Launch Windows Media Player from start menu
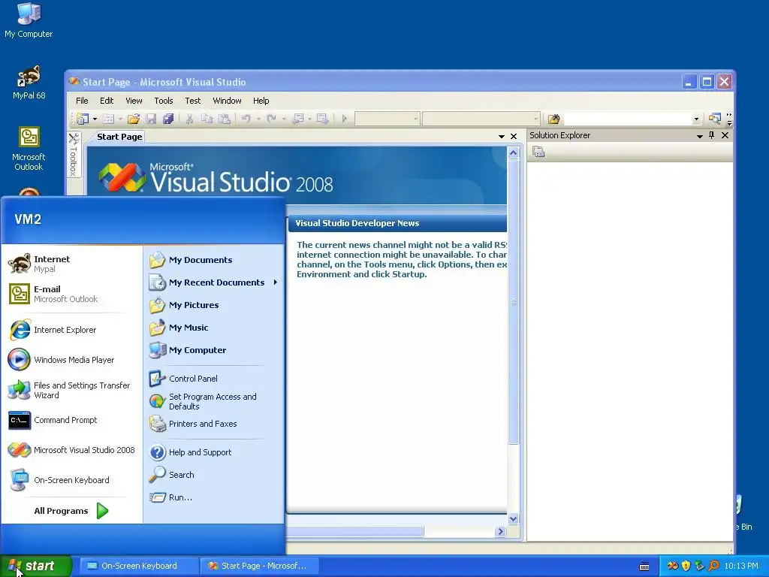Viewport: 769px width, 577px height. (71, 360)
